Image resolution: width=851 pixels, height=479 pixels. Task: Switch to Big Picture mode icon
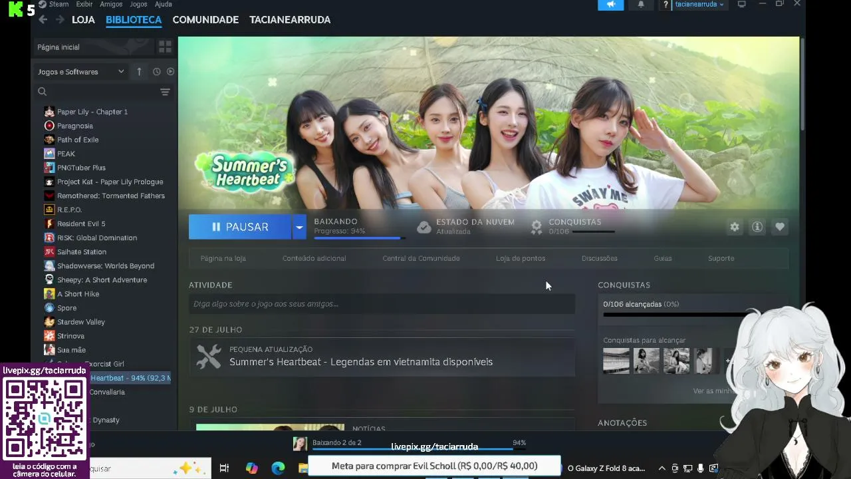click(x=741, y=4)
